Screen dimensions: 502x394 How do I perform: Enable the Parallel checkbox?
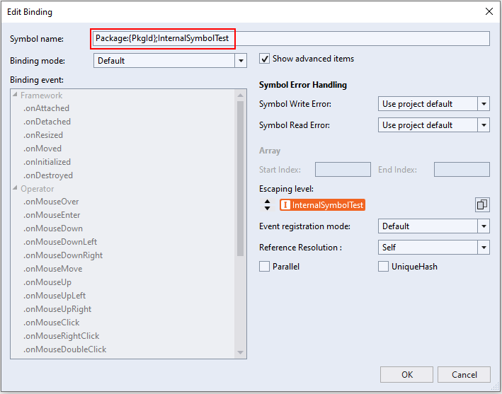click(265, 267)
